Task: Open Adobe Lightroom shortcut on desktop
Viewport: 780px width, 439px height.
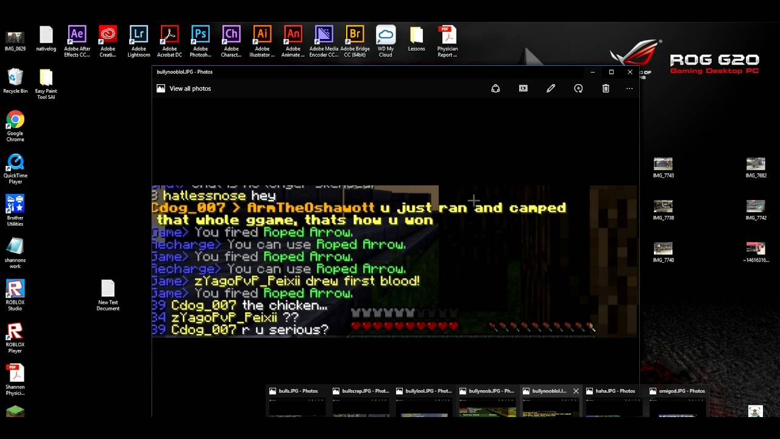Action: click(x=139, y=41)
